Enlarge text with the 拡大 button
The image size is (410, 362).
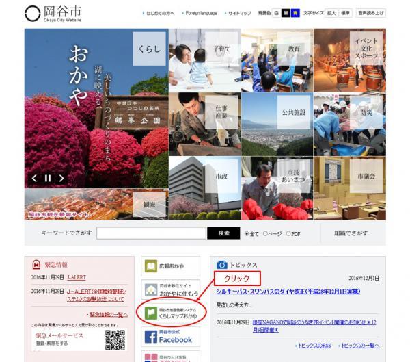click(x=330, y=13)
